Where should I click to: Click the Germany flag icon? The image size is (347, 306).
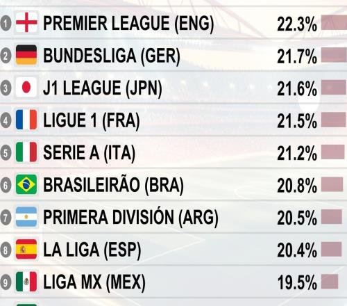[x=26, y=55]
